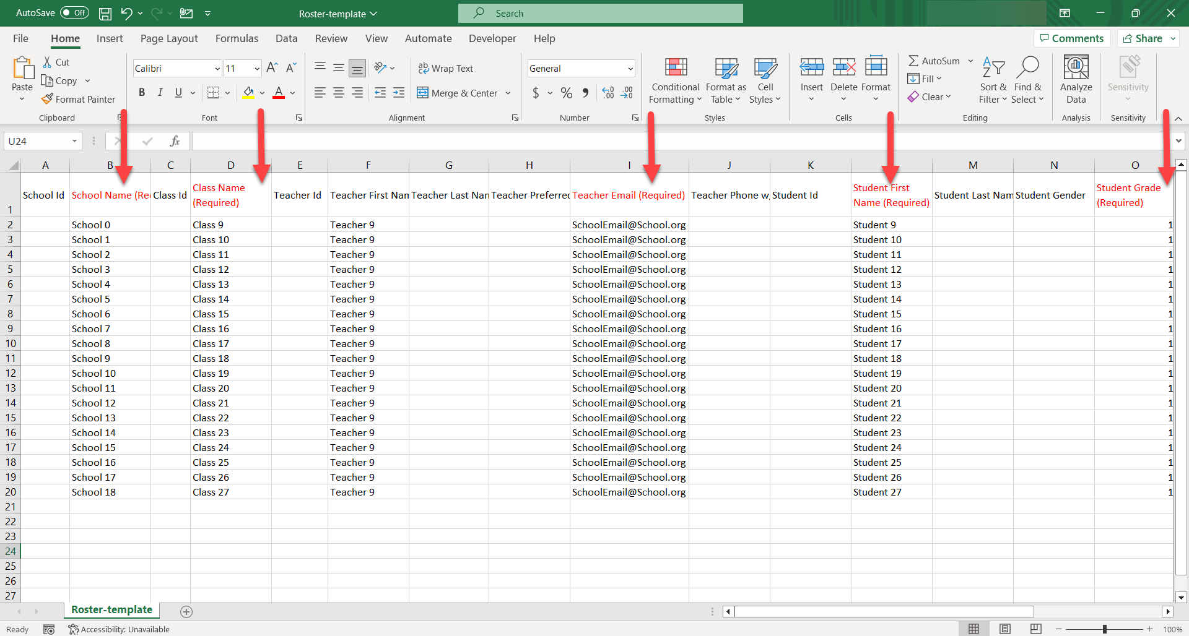Click the Orientation text-angle icon
The height and width of the screenshot is (636, 1189).
tap(380, 68)
